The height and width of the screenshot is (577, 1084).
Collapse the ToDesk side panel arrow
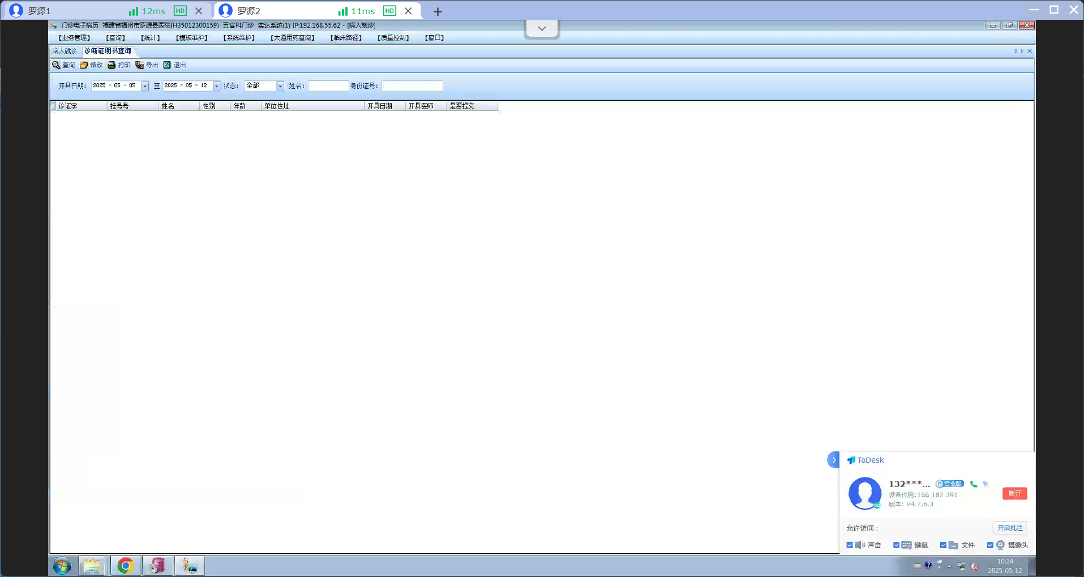point(833,460)
